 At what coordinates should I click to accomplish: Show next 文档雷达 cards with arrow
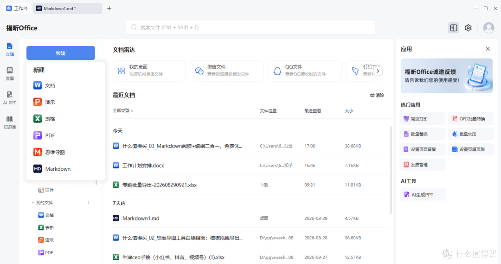click(378, 71)
